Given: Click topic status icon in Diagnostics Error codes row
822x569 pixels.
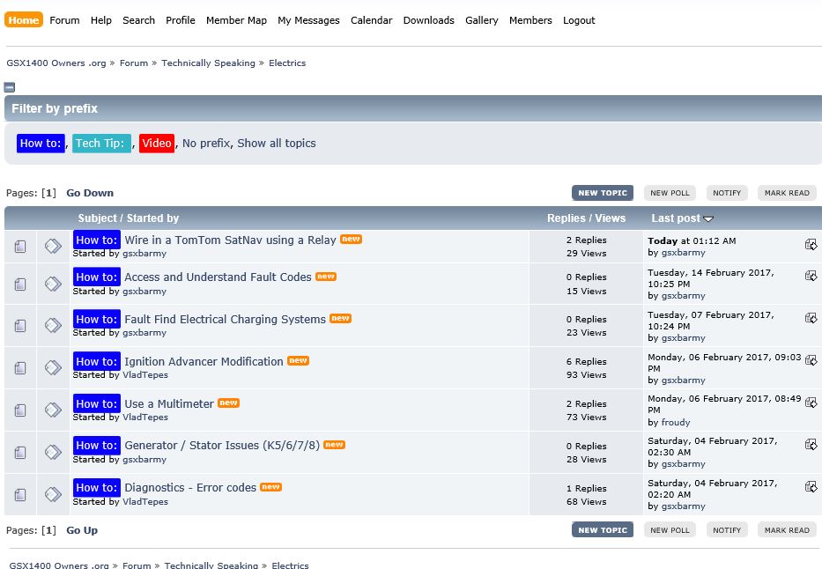Looking at the screenshot, I should pyautogui.click(x=20, y=494).
